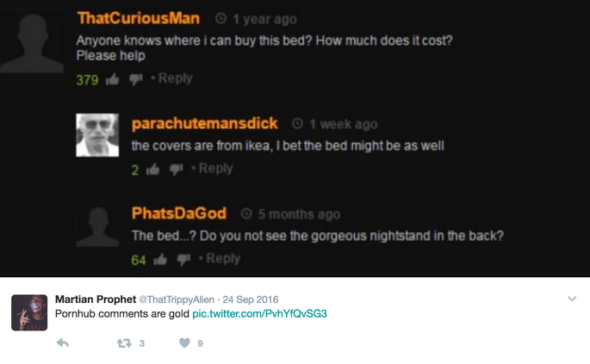Reply to ThatCuriousMan's bed question

(x=176, y=78)
